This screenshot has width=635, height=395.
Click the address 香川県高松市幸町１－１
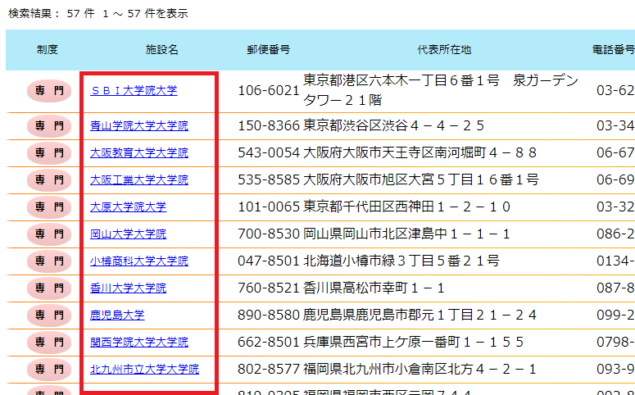click(374, 288)
